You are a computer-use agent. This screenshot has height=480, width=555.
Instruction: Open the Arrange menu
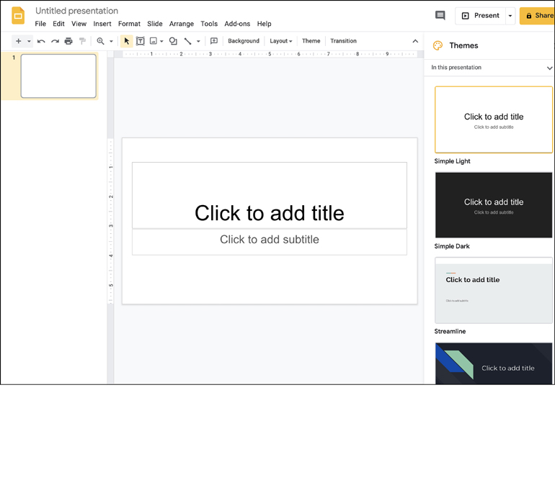pos(181,24)
